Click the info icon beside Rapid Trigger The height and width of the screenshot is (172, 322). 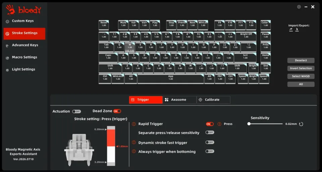pos(134,124)
